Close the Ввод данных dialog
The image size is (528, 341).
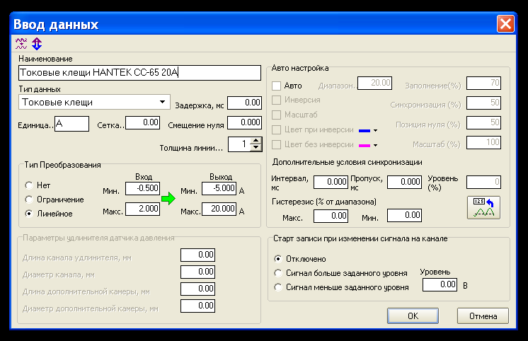tap(505, 24)
